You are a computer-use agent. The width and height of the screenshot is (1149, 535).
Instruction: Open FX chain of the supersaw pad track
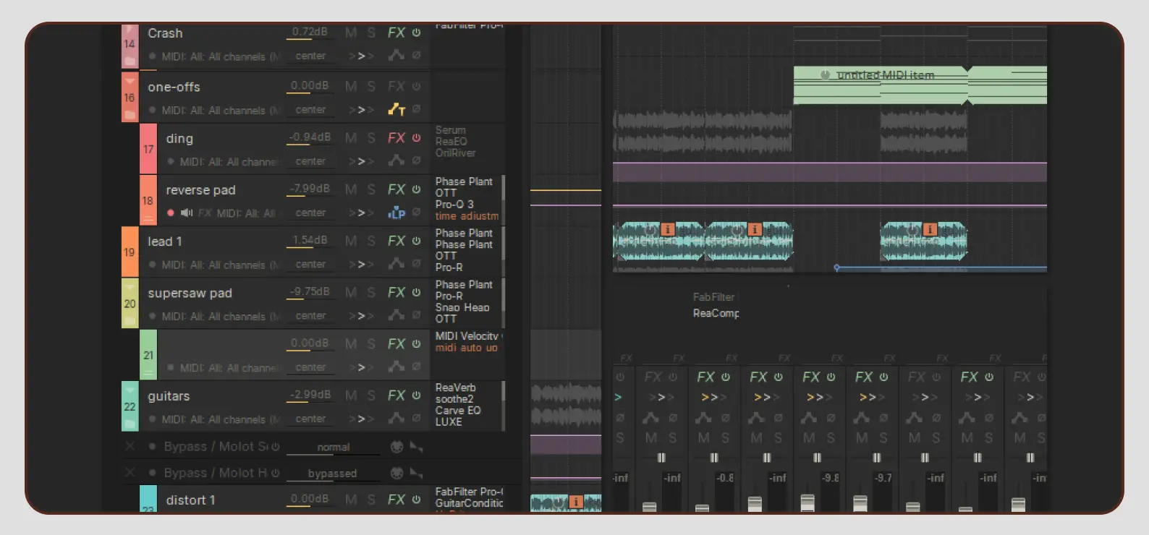(397, 292)
